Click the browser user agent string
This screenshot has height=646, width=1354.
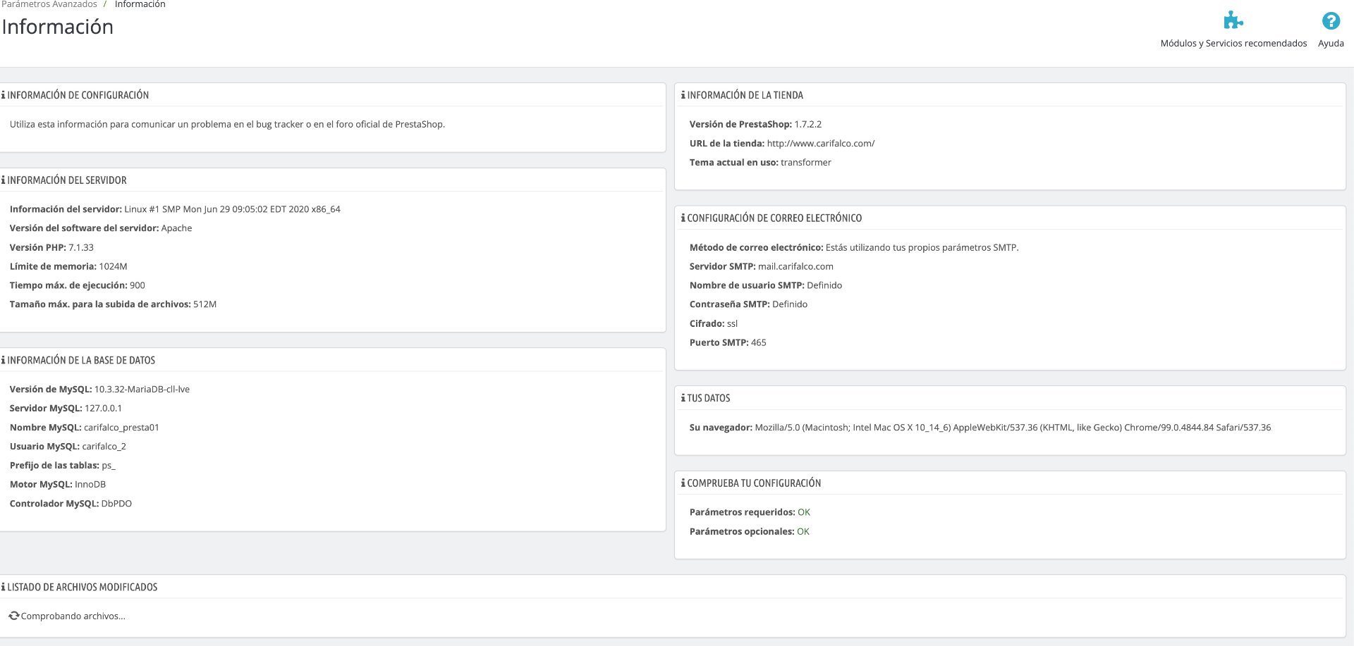point(1013,428)
